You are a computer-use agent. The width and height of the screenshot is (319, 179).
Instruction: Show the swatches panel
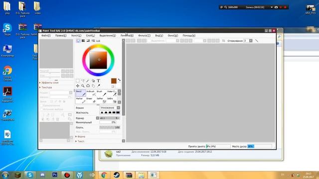click(x=98, y=41)
